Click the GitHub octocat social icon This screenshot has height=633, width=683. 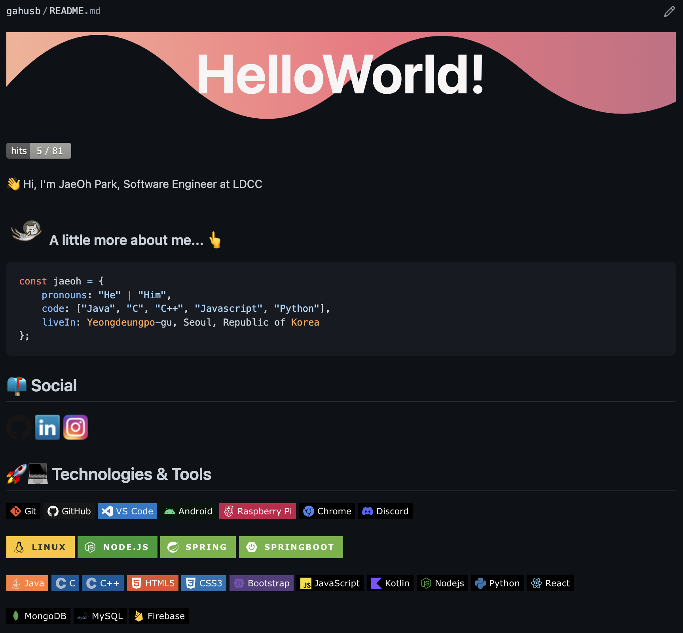19,427
